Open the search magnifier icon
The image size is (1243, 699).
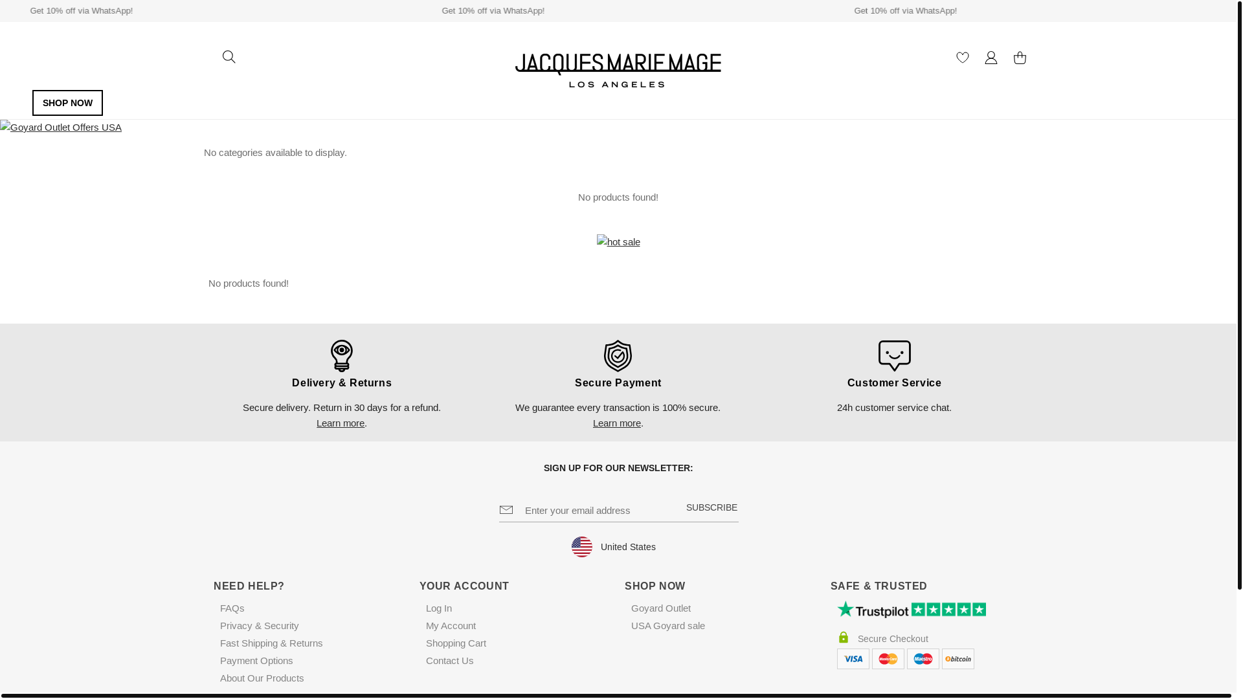tap(229, 57)
